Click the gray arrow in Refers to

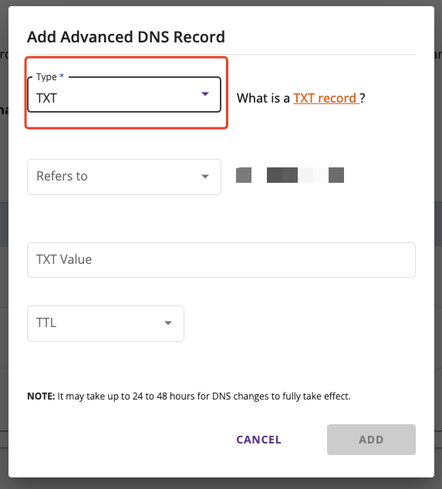click(x=205, y=177)
